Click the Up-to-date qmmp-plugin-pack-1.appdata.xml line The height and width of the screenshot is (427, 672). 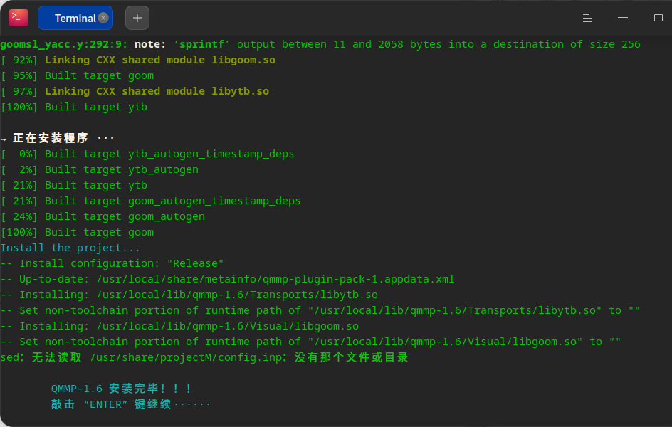227,279
